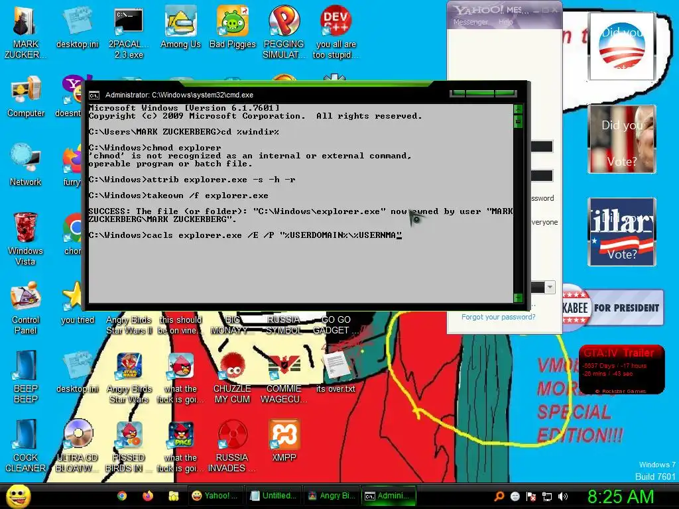Open the pinned Explorer folder in taskbar

coord(173,496)
